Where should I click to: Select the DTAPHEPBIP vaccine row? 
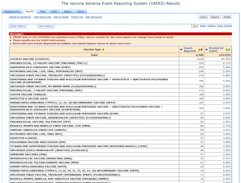click(120, 81)
